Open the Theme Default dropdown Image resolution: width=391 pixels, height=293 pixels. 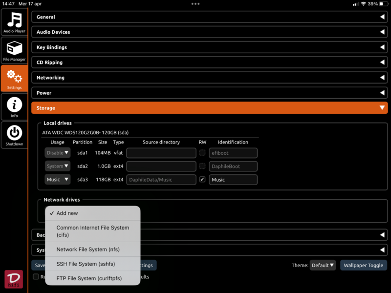click(323, 265)
